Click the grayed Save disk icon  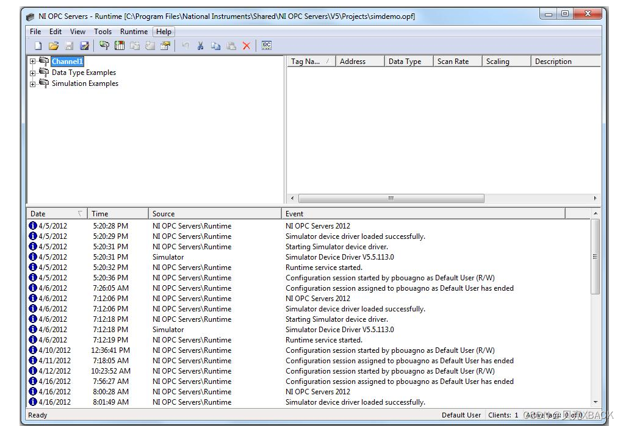tap(69, 46)
